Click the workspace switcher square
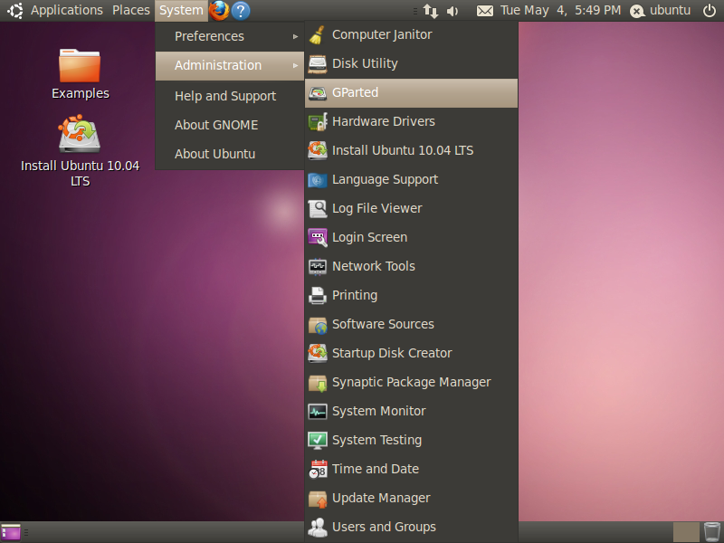The image size is (724, 543). click(686, 532)
